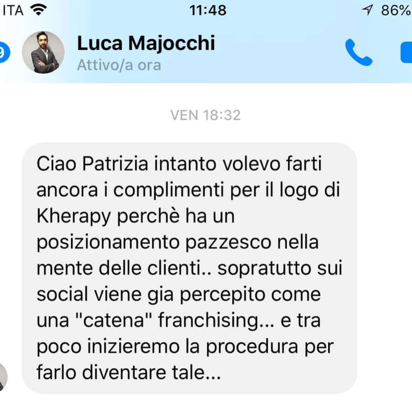412x408 pixels.
Task: Tap the VEN 18:32 timestamp
Action: (x=206, y=115)
